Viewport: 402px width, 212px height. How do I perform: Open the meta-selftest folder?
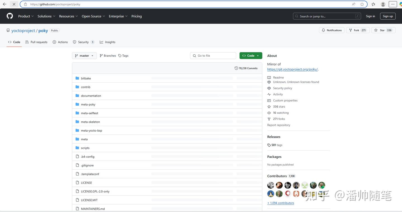(x=90, y=113)
